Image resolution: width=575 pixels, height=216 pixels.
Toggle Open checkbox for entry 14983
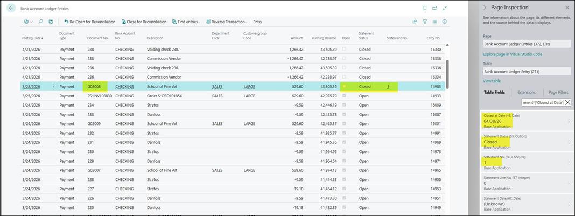coord(344,87)
